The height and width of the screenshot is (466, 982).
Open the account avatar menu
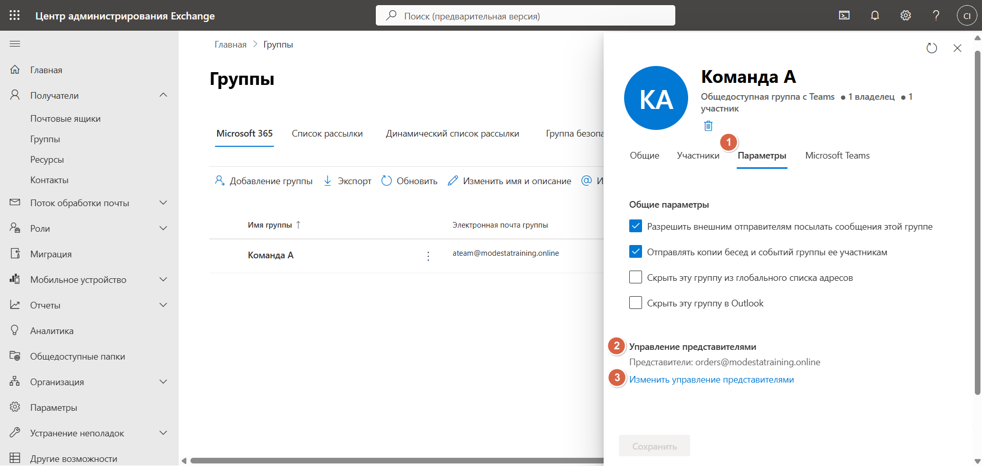967,15
